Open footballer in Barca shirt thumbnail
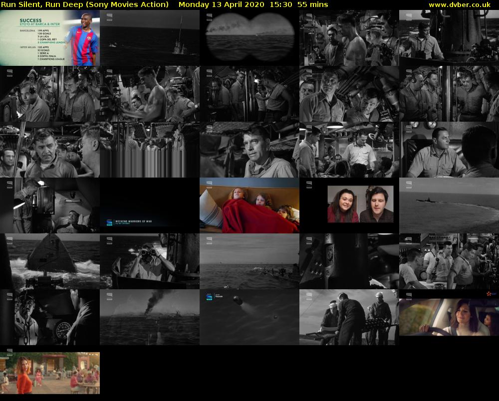 tap(50, 38)
